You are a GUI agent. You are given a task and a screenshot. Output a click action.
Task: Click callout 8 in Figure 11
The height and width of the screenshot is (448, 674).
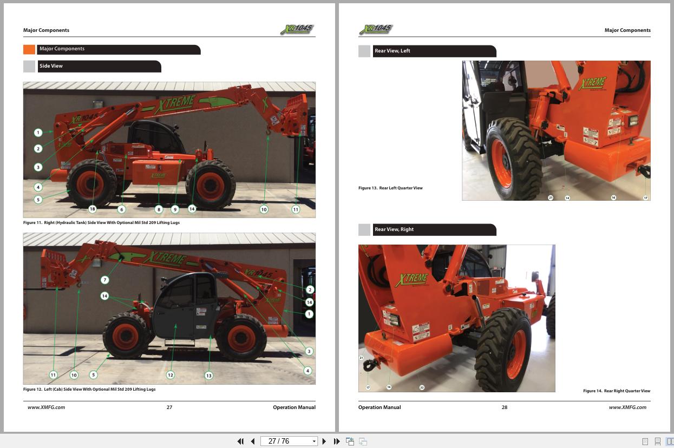(159, 209)
